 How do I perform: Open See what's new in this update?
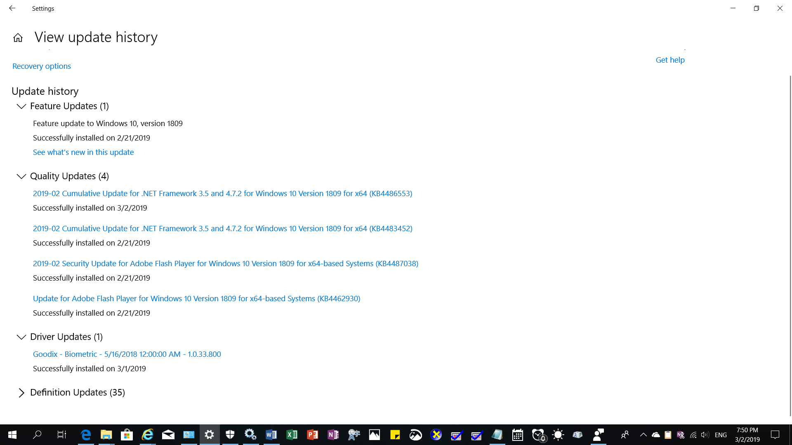click(83, 152)
